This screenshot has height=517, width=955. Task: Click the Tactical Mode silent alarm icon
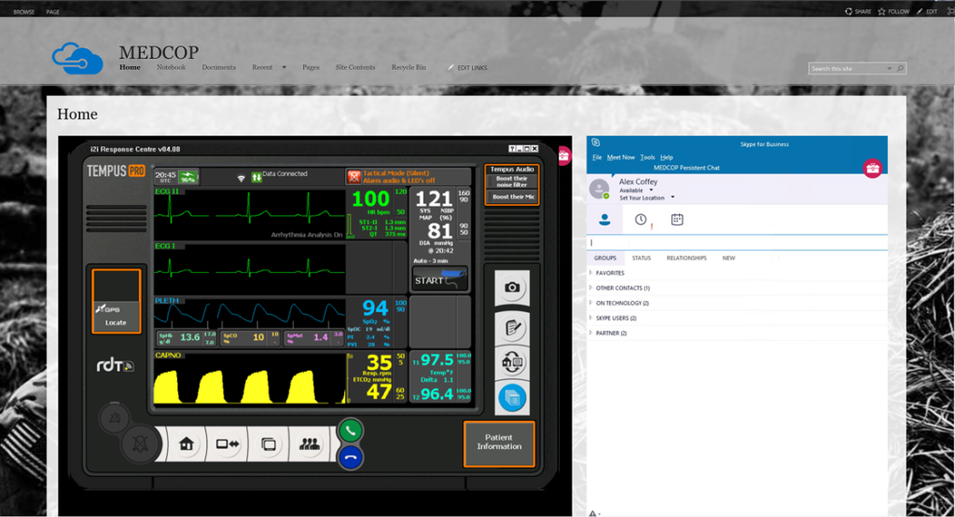(x=353, y=176)
